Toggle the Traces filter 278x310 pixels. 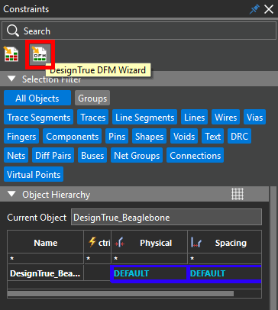pyautogui.click(x=93, y=117)
